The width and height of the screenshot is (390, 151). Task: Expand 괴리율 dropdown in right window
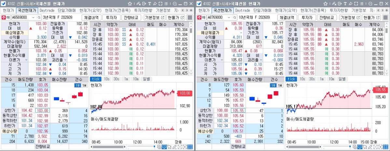[261, 60]
